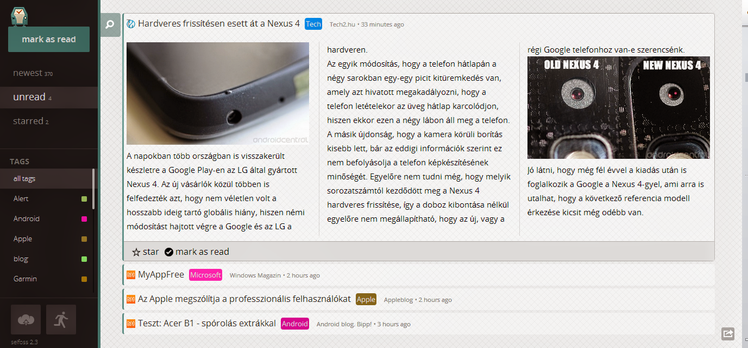Screen dimensions: 748x348
Task: Click the cloud upload sources icon
Action: click(x=26, y=320)
